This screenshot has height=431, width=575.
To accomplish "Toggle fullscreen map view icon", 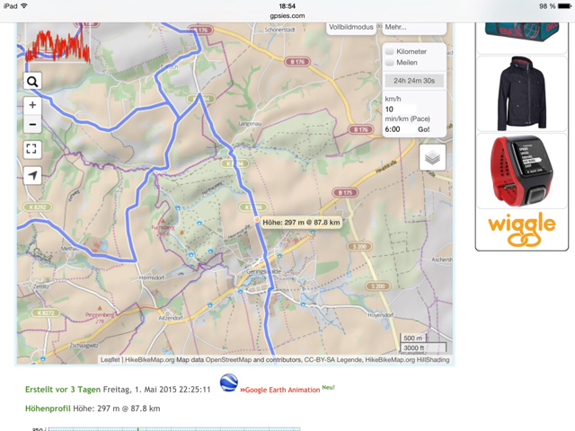I will click(32, 149).
